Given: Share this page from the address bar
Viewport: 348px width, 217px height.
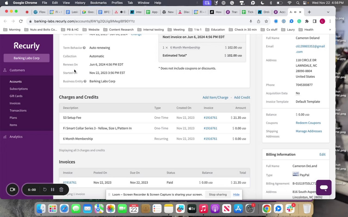Looking at the screenshot, I should (x=258, y=21).
